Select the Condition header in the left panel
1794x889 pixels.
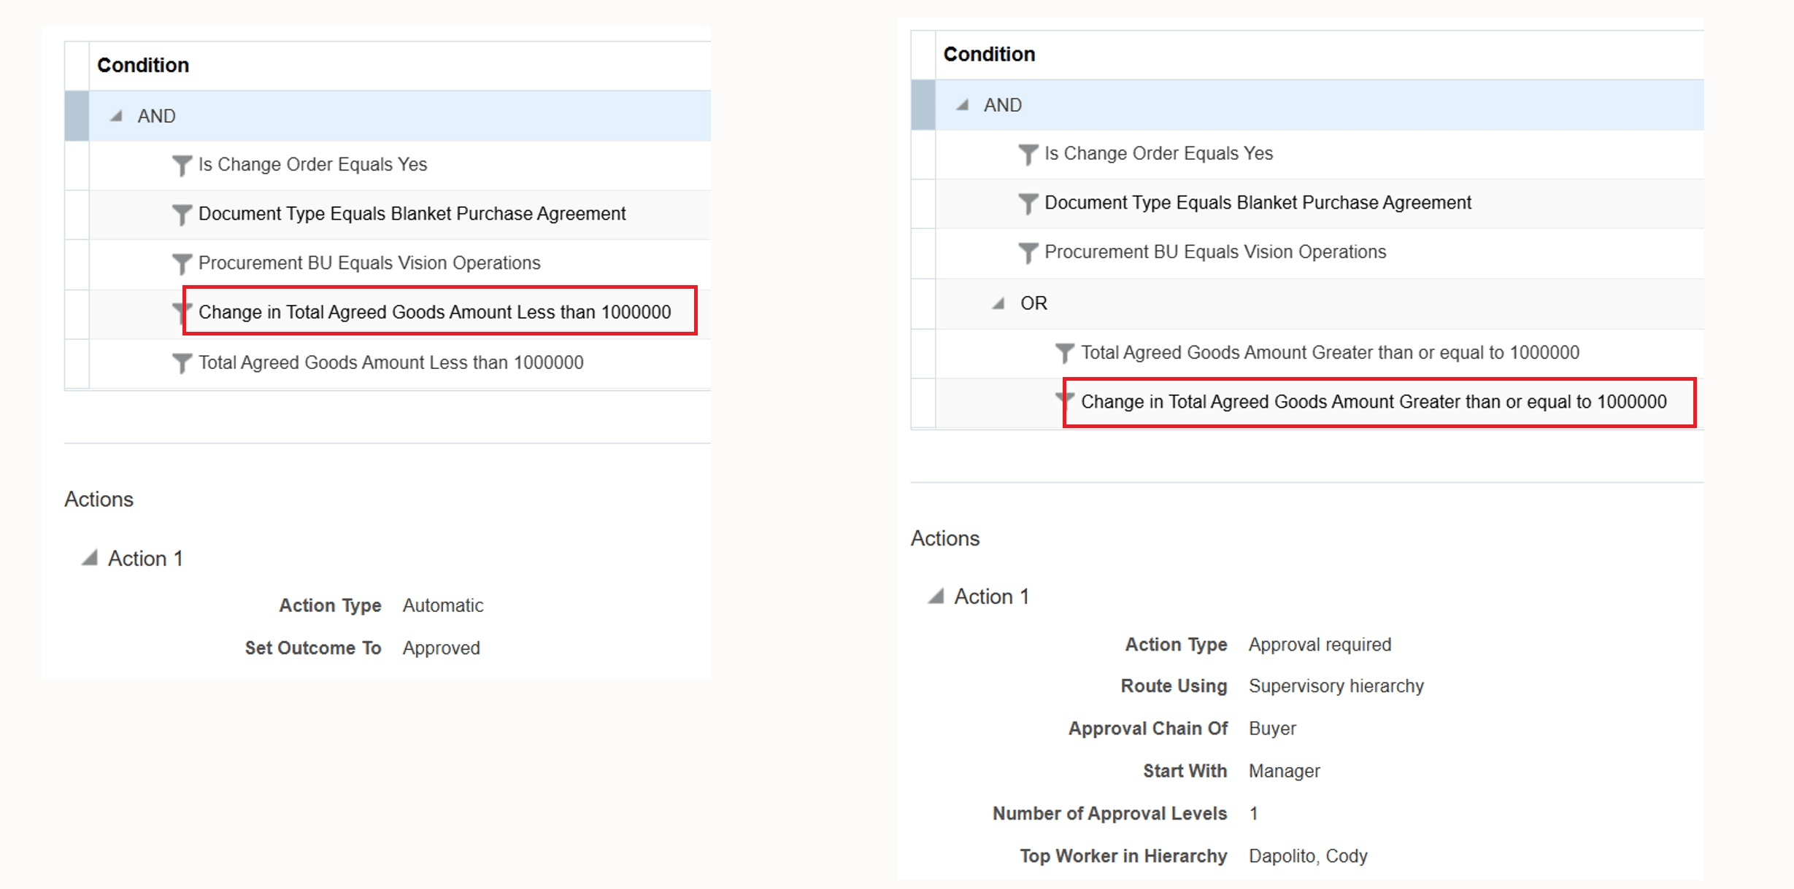(143, 65)
